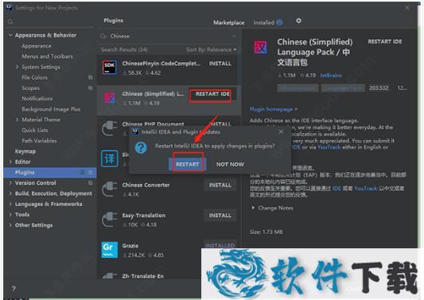Image resolution: width=424 pixels, height=300 pixels.
Task: Click the plugin search field containing Chinese
Action: pyautogui.click(x=169, y=36)
